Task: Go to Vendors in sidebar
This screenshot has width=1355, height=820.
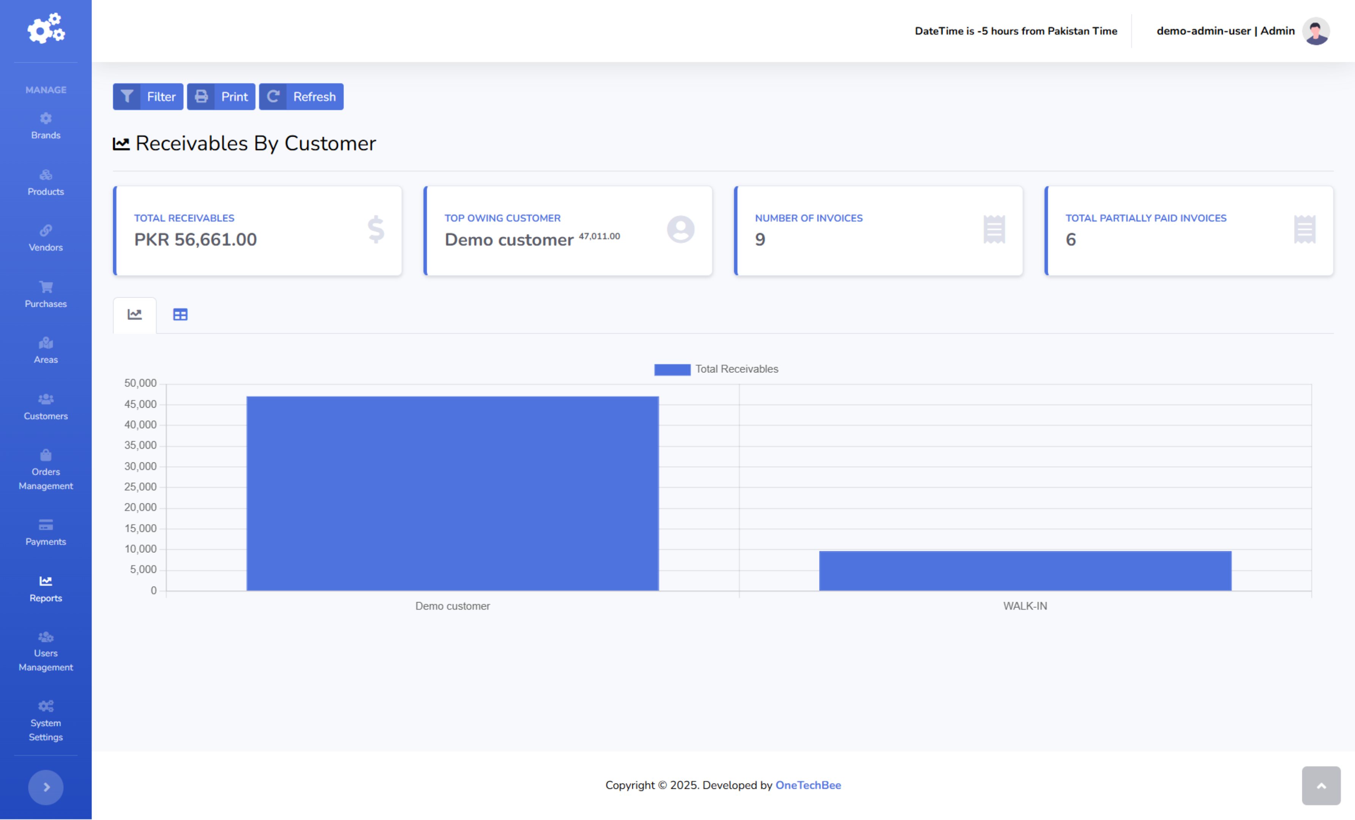Action: coord(46,239)
